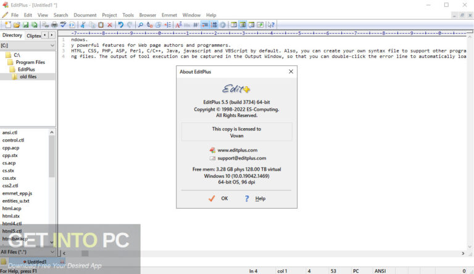
Task: Open the Project menu
Action: click(109, 15)
